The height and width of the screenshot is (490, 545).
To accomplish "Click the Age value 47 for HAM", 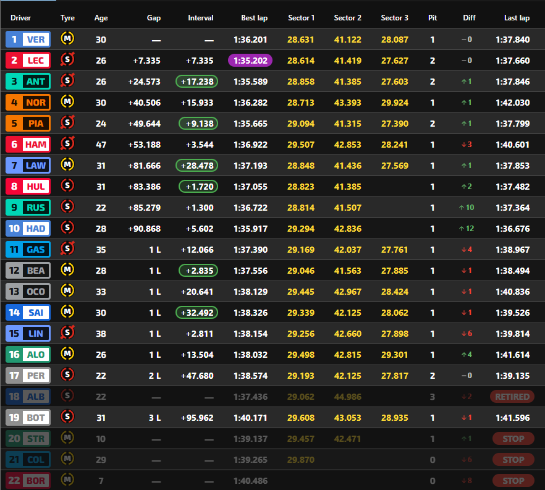I will pos(101,145).
